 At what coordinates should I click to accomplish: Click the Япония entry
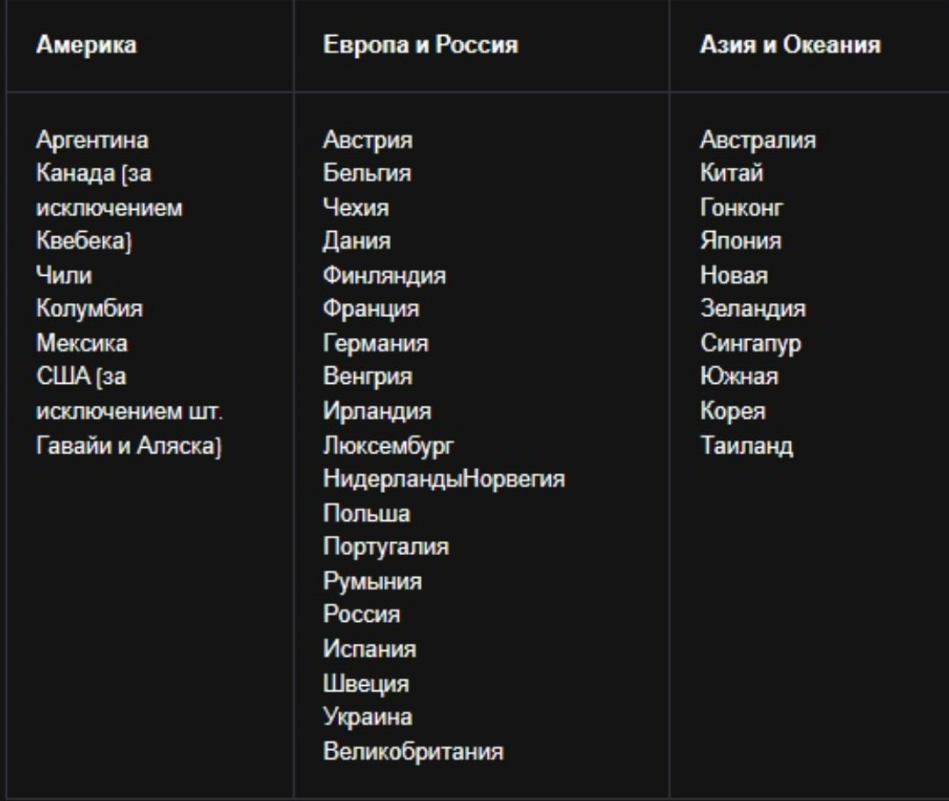(741, 242)
